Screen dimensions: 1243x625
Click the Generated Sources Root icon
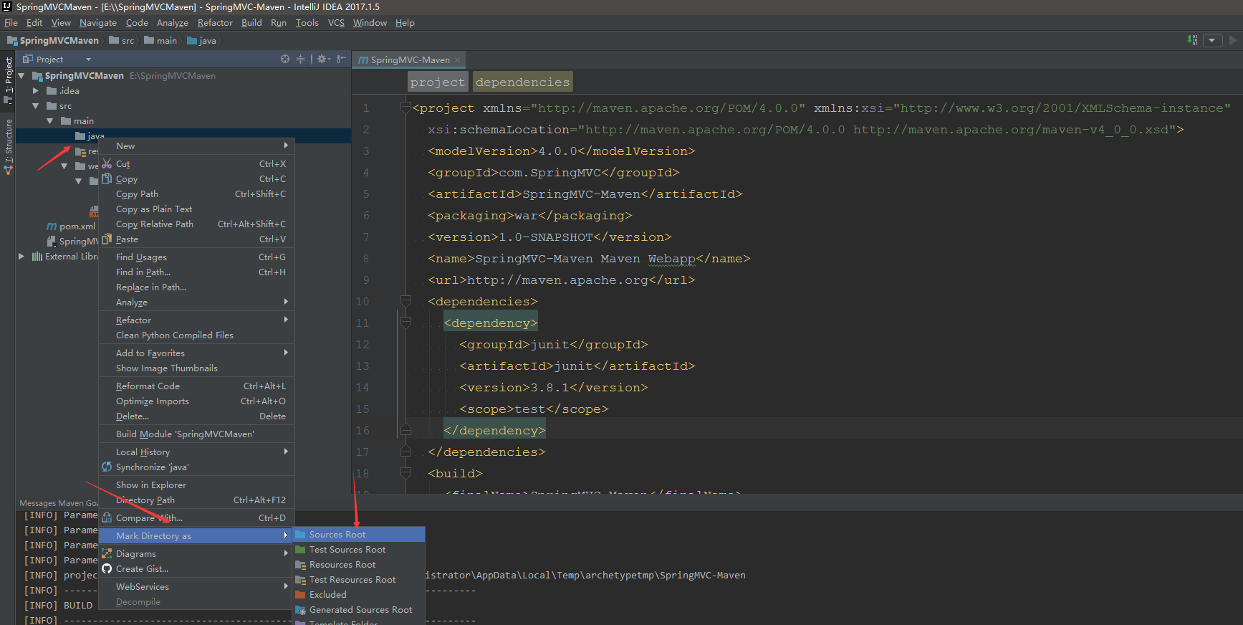[x=301, y=610]
